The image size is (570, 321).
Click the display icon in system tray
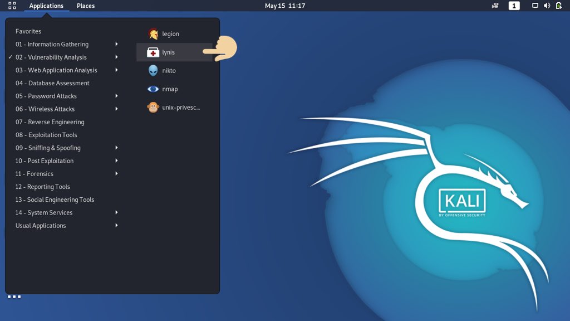(535, 6)
